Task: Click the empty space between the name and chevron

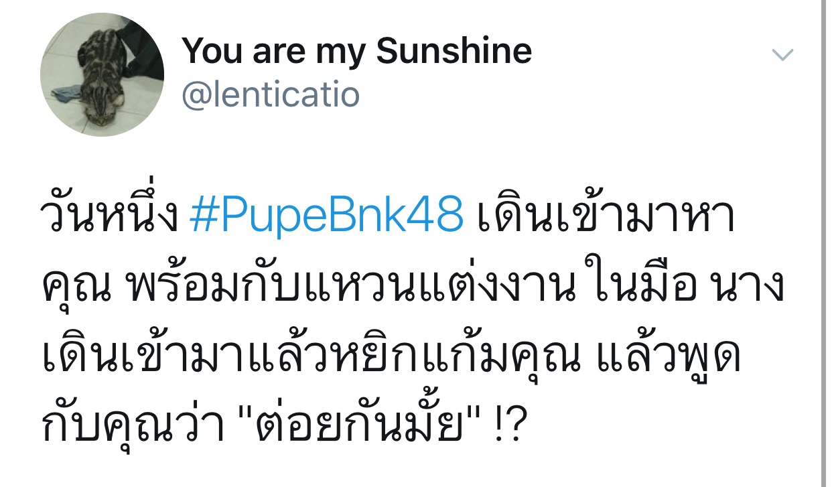Action: pos(650,54)
